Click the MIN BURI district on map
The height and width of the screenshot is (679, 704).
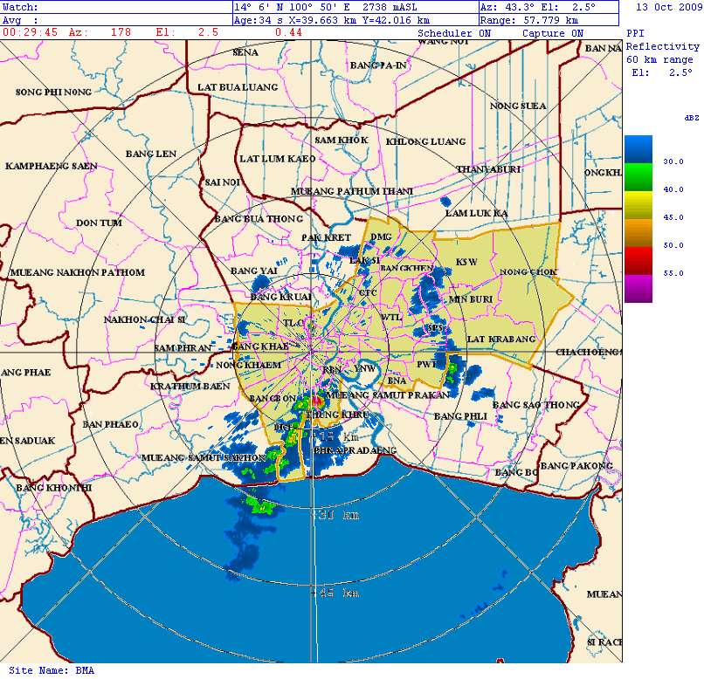click(471, 299)
